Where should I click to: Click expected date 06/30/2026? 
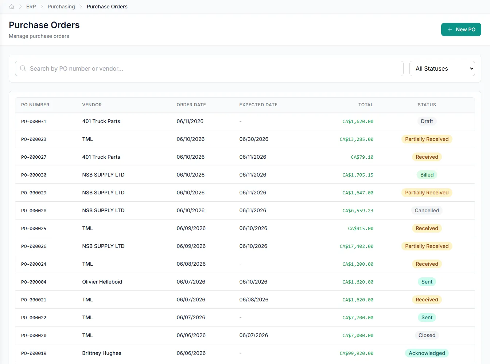click(254, 139)
